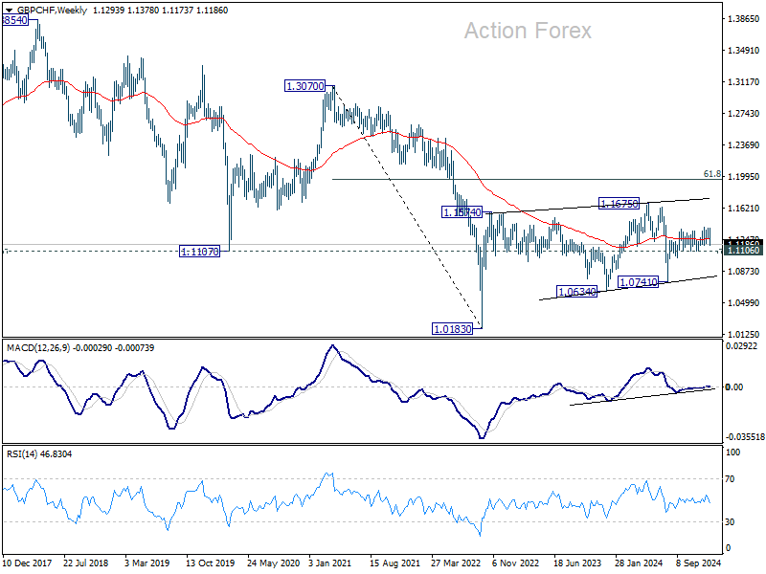The image size is (766, 574).
Task: Click the RSI 70 overbought level label
Action: (730, 479)
